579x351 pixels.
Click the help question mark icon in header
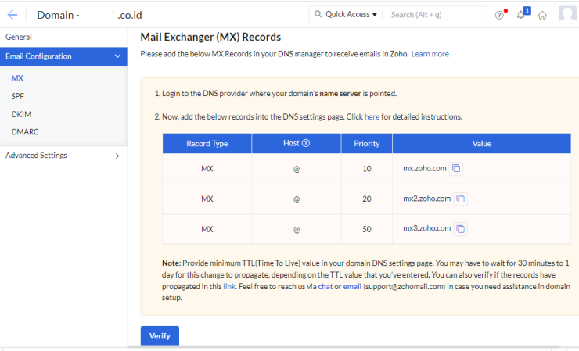(499, 15)
